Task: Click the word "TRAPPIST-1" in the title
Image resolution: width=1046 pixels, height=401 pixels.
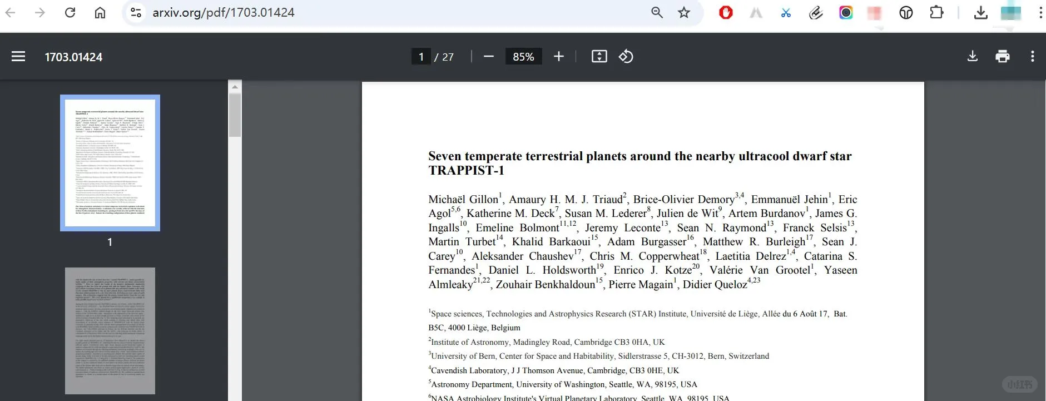Action: 466,171
